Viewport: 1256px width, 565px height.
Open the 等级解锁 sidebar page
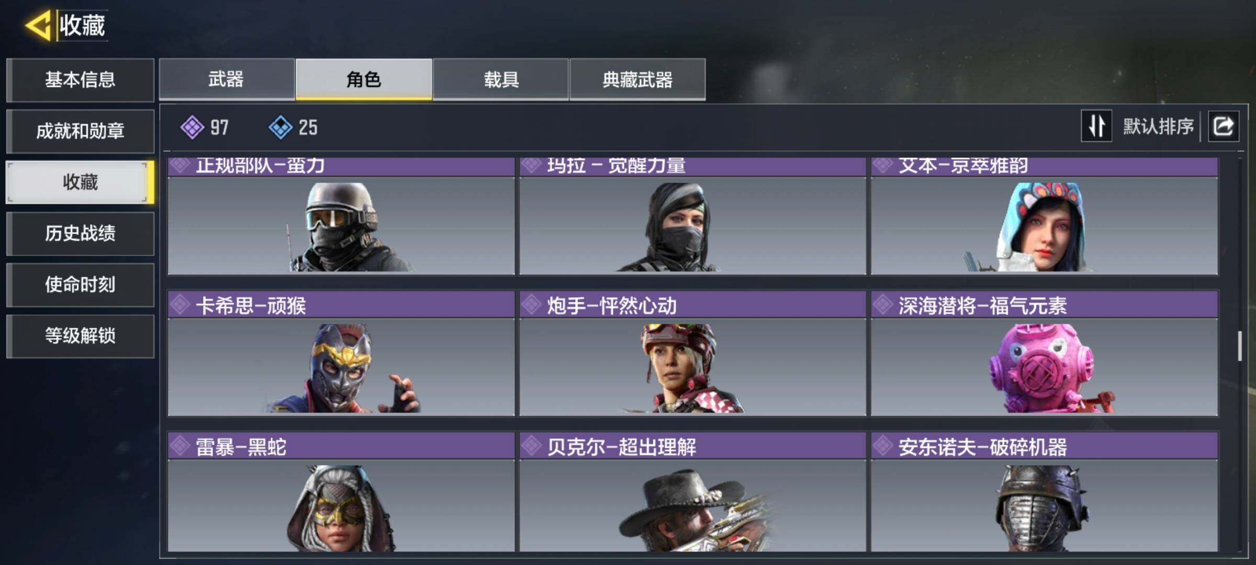click(80, 336)
